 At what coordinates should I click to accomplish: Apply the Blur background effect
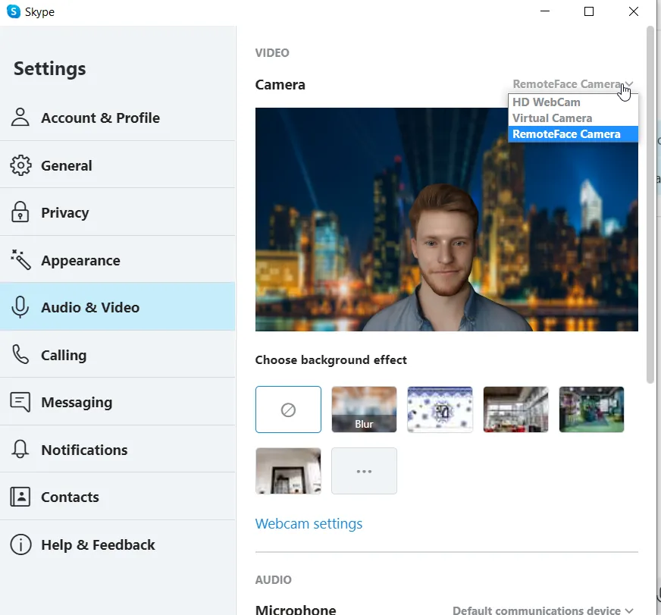364,409
